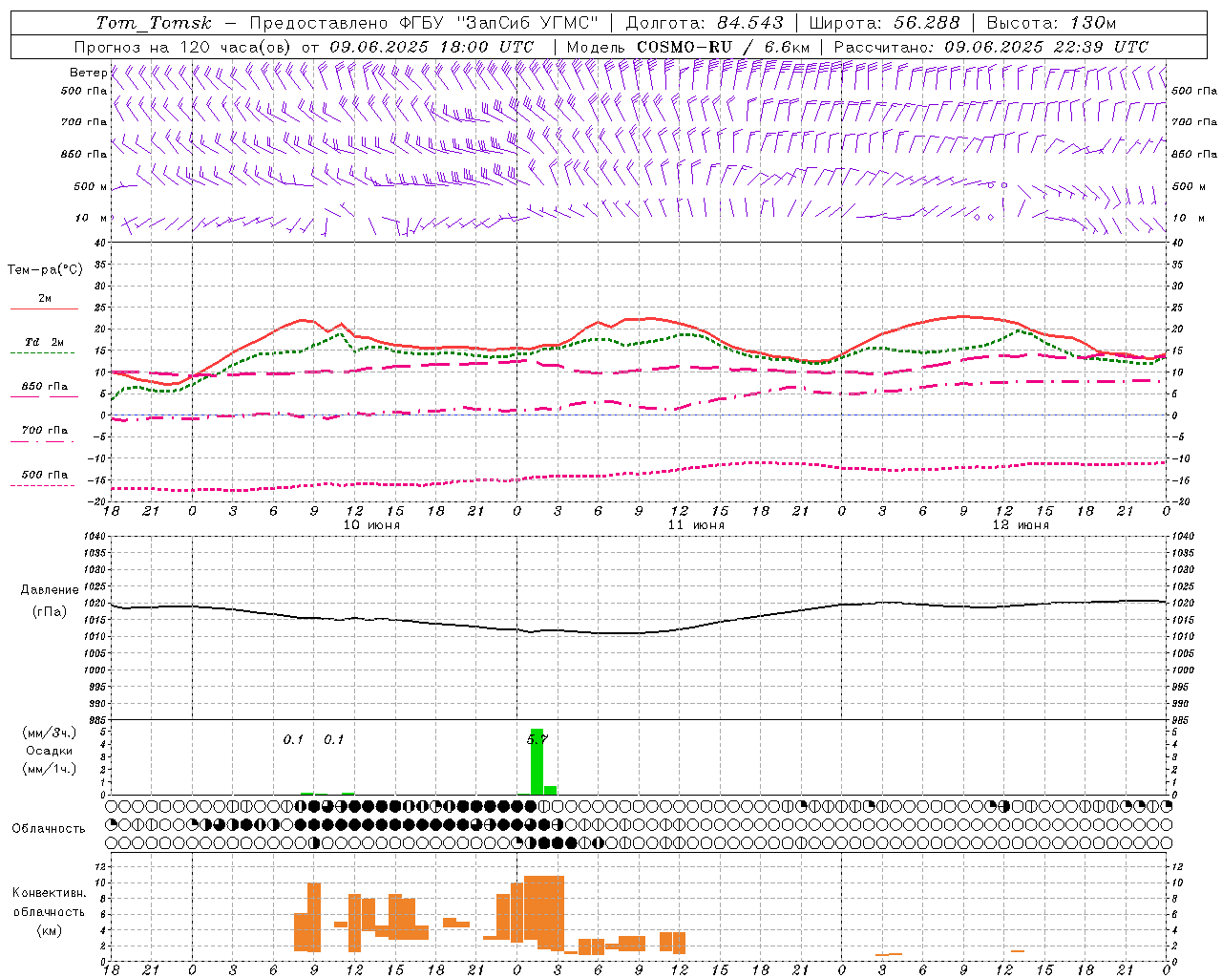Image resolution: width=1222 pixels, height=978 pixels.
Task: Click the 11 июня date label
Action: [697, 524]
